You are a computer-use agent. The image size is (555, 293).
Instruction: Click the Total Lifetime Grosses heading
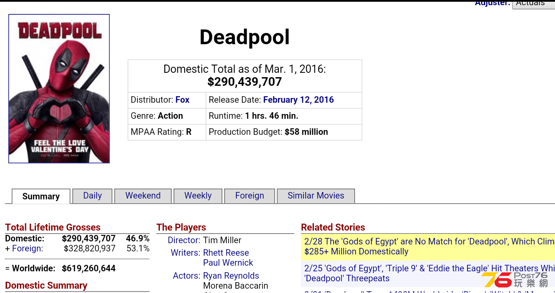[53, 228]
